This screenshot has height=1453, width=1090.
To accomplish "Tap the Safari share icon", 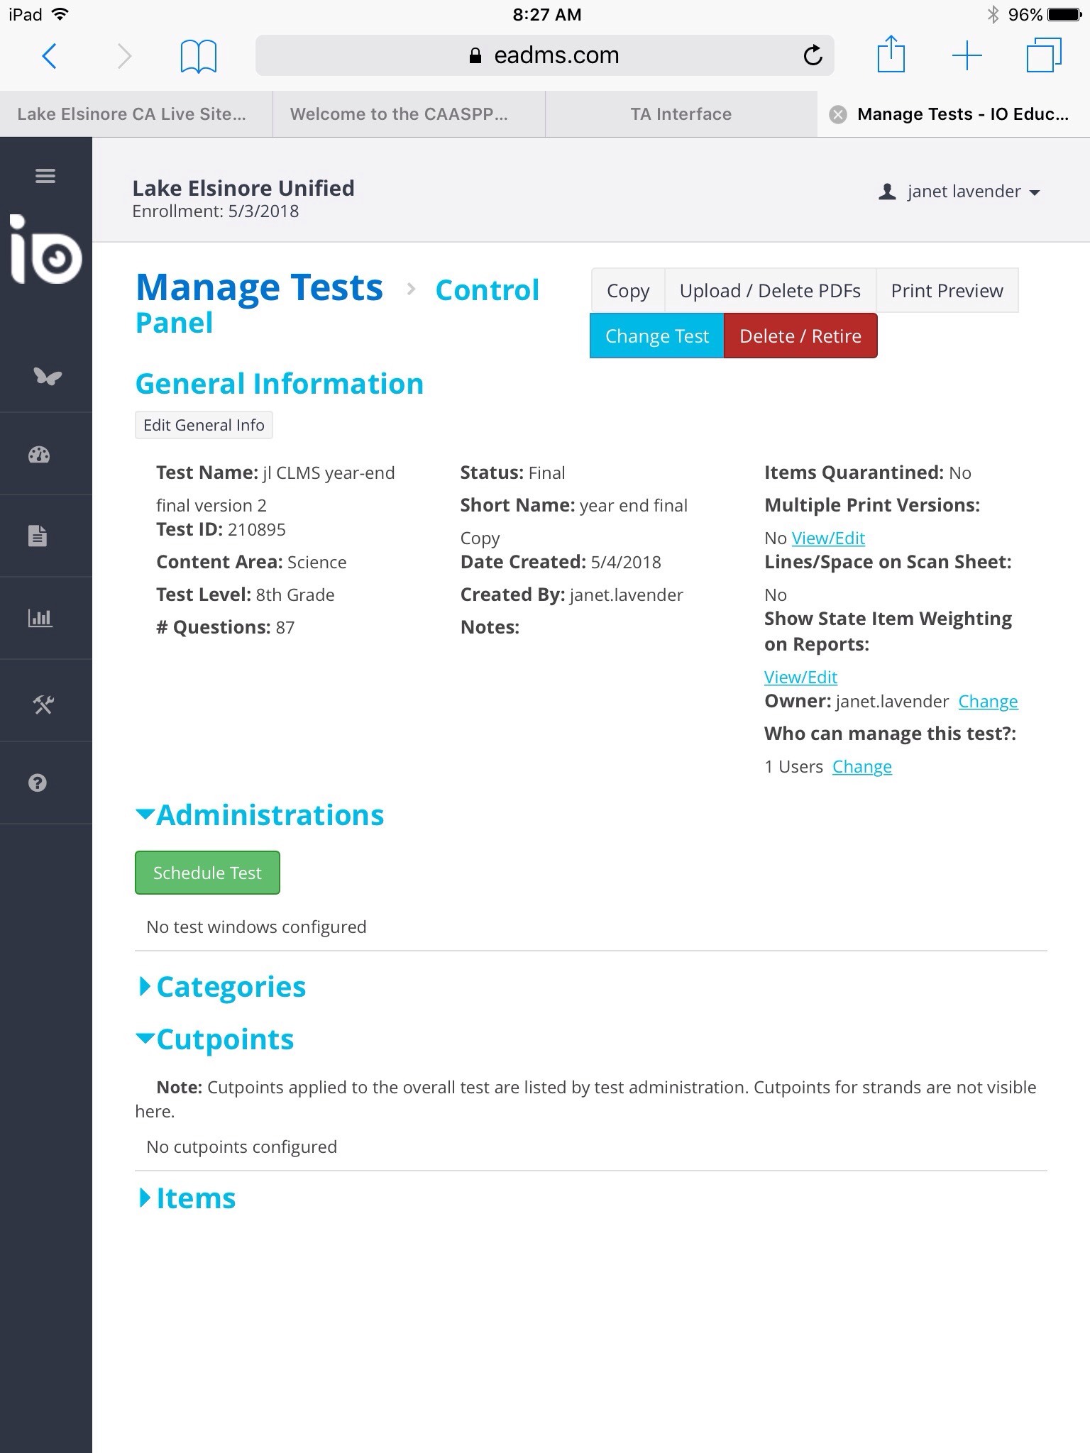I will coord(891,55).
